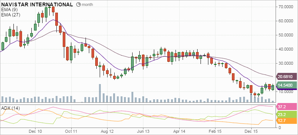Click the Dec 10 date axis label
The image size is (298, 135).
(35, 131)
